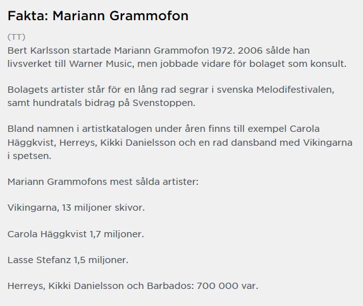363x306 pixels.
Task: Click the (TT) source label
Action: (16, 37)
